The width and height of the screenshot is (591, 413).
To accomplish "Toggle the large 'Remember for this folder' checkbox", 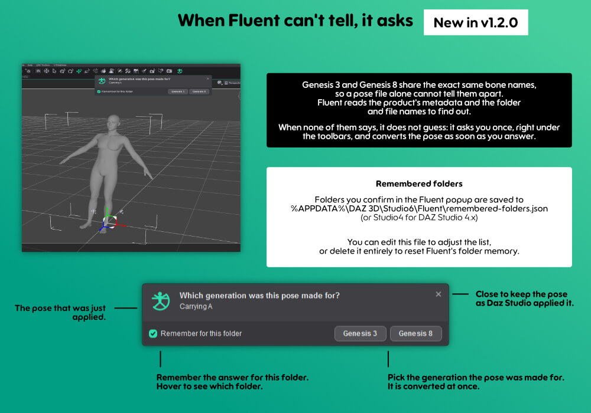I will point(153,333).
